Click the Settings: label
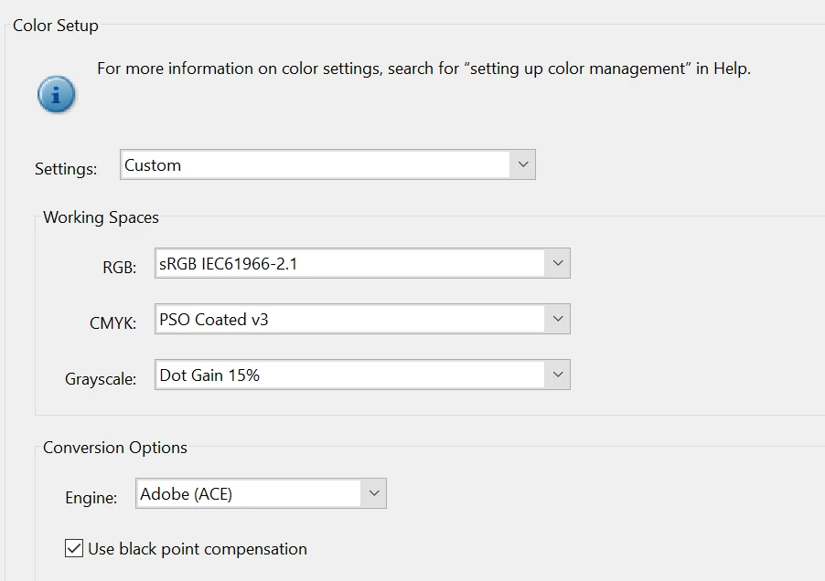The height and width of the screenshot is (581, 825). [x=66, y=169]
